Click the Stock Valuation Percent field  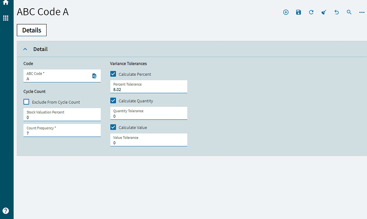(62, 115)
